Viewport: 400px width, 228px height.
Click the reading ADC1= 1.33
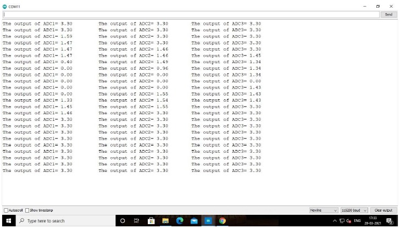(x=58, y=100)
